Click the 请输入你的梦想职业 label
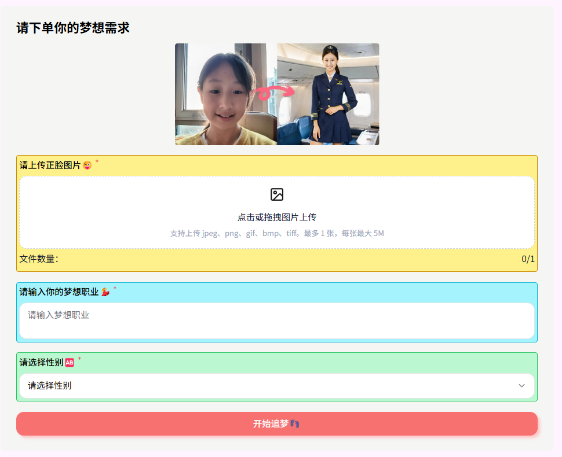This screenshot has width=562, height=457. [x=59, y=292]
